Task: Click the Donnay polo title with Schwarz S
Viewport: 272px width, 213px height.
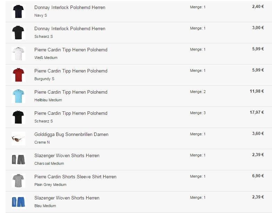Action: [69, 28]
